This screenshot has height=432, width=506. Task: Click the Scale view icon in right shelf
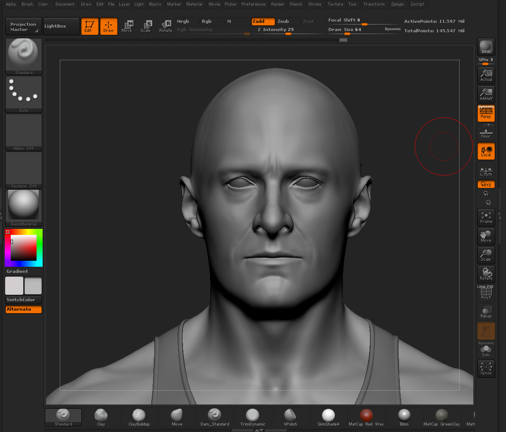click(x=486, y=255)
